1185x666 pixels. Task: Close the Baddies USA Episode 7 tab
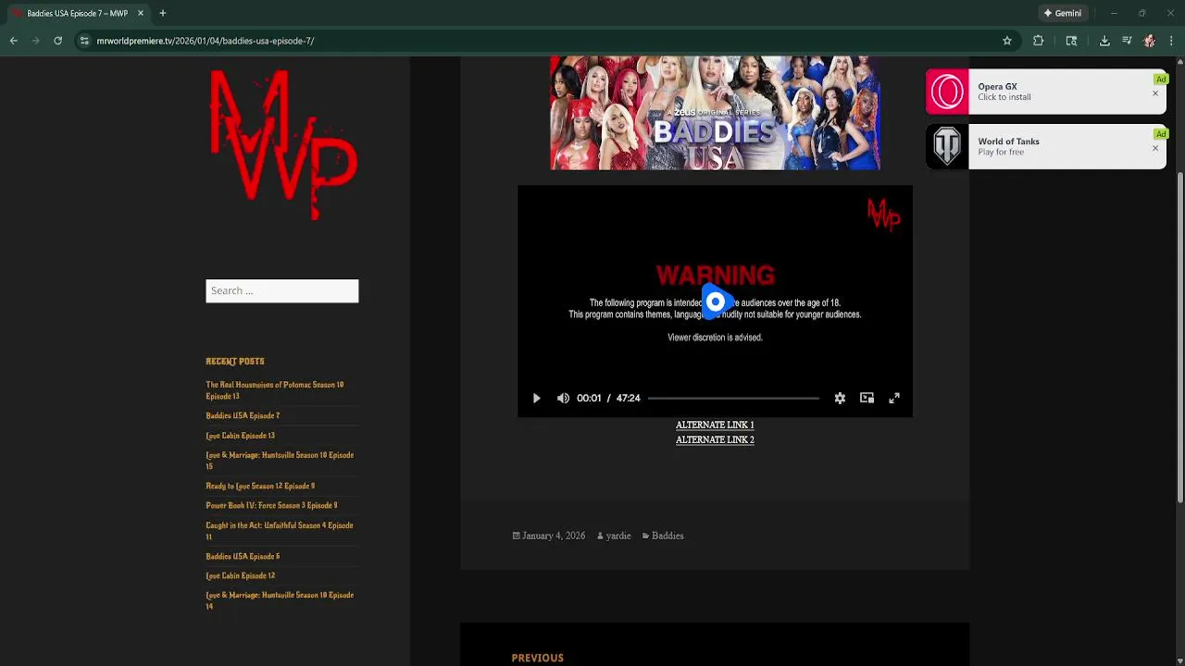(141, 13)
